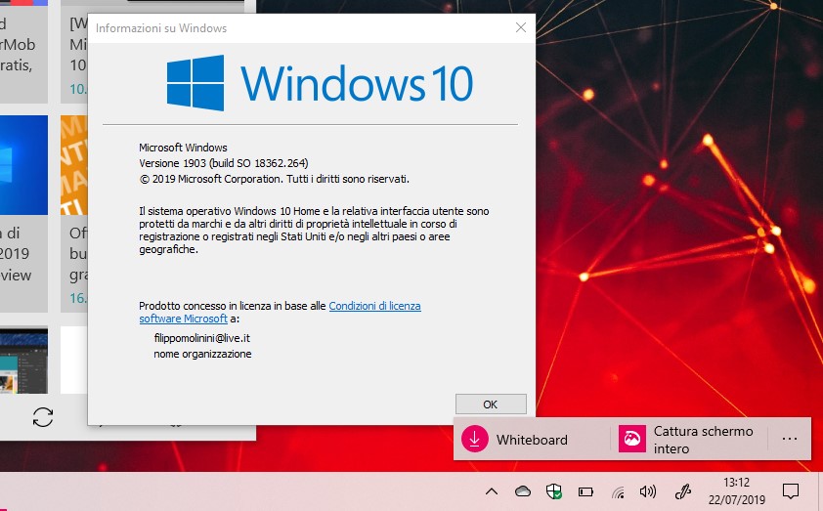Open the volume speaker icon
The height and width of the screenshot is (511, 823).
click(x=648, y=491)
